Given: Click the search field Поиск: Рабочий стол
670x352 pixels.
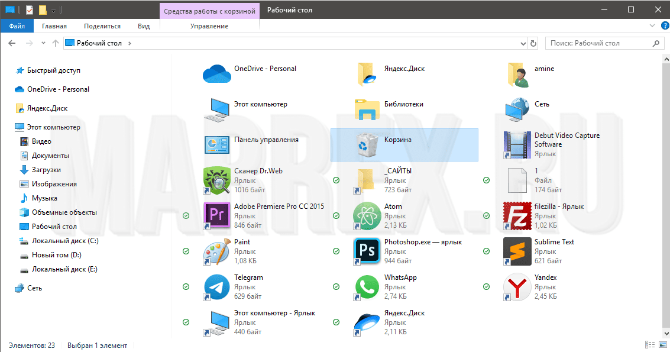Looking at the screenshot, I should click(604, 43).
